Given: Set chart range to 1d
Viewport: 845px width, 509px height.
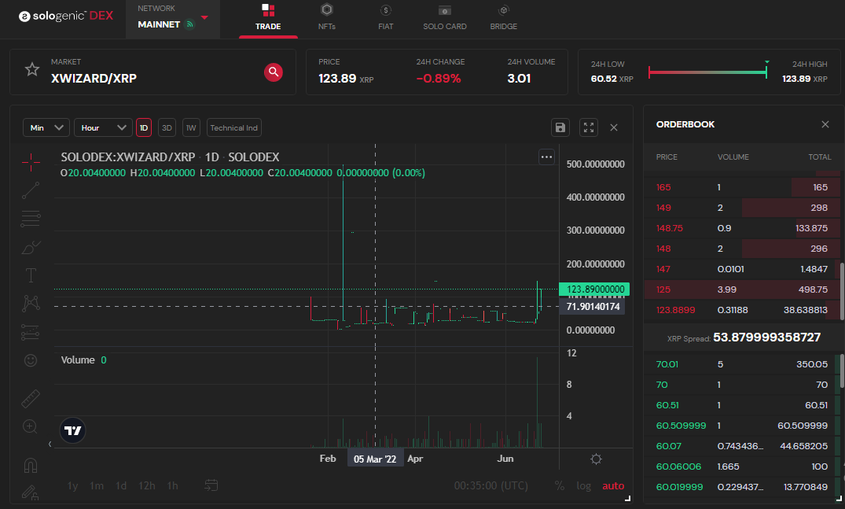Looking at the screenshot, I should (x=121, y=486).
